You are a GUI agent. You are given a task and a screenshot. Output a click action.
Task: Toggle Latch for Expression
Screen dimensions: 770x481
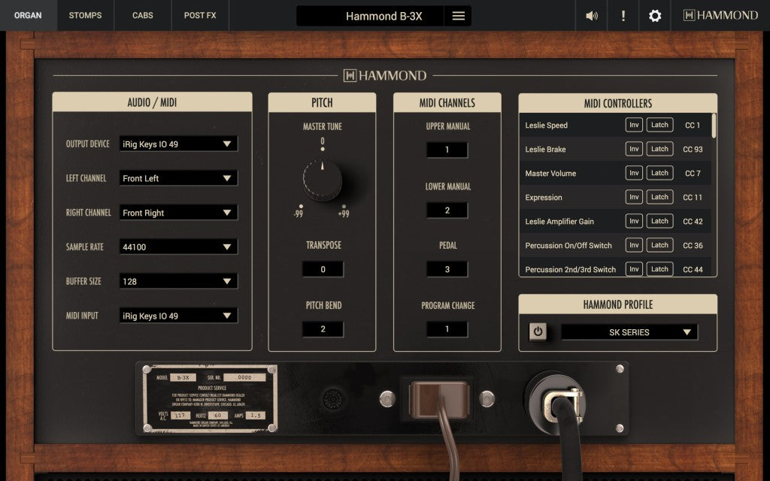(659, 197)
